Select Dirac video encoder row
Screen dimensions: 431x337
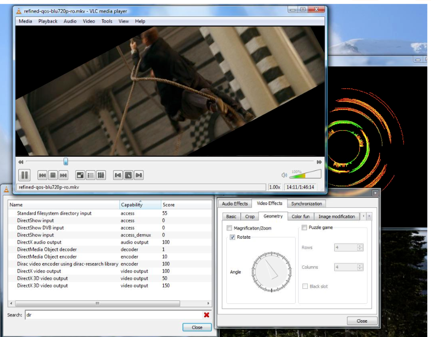click(x=110, y=264)
